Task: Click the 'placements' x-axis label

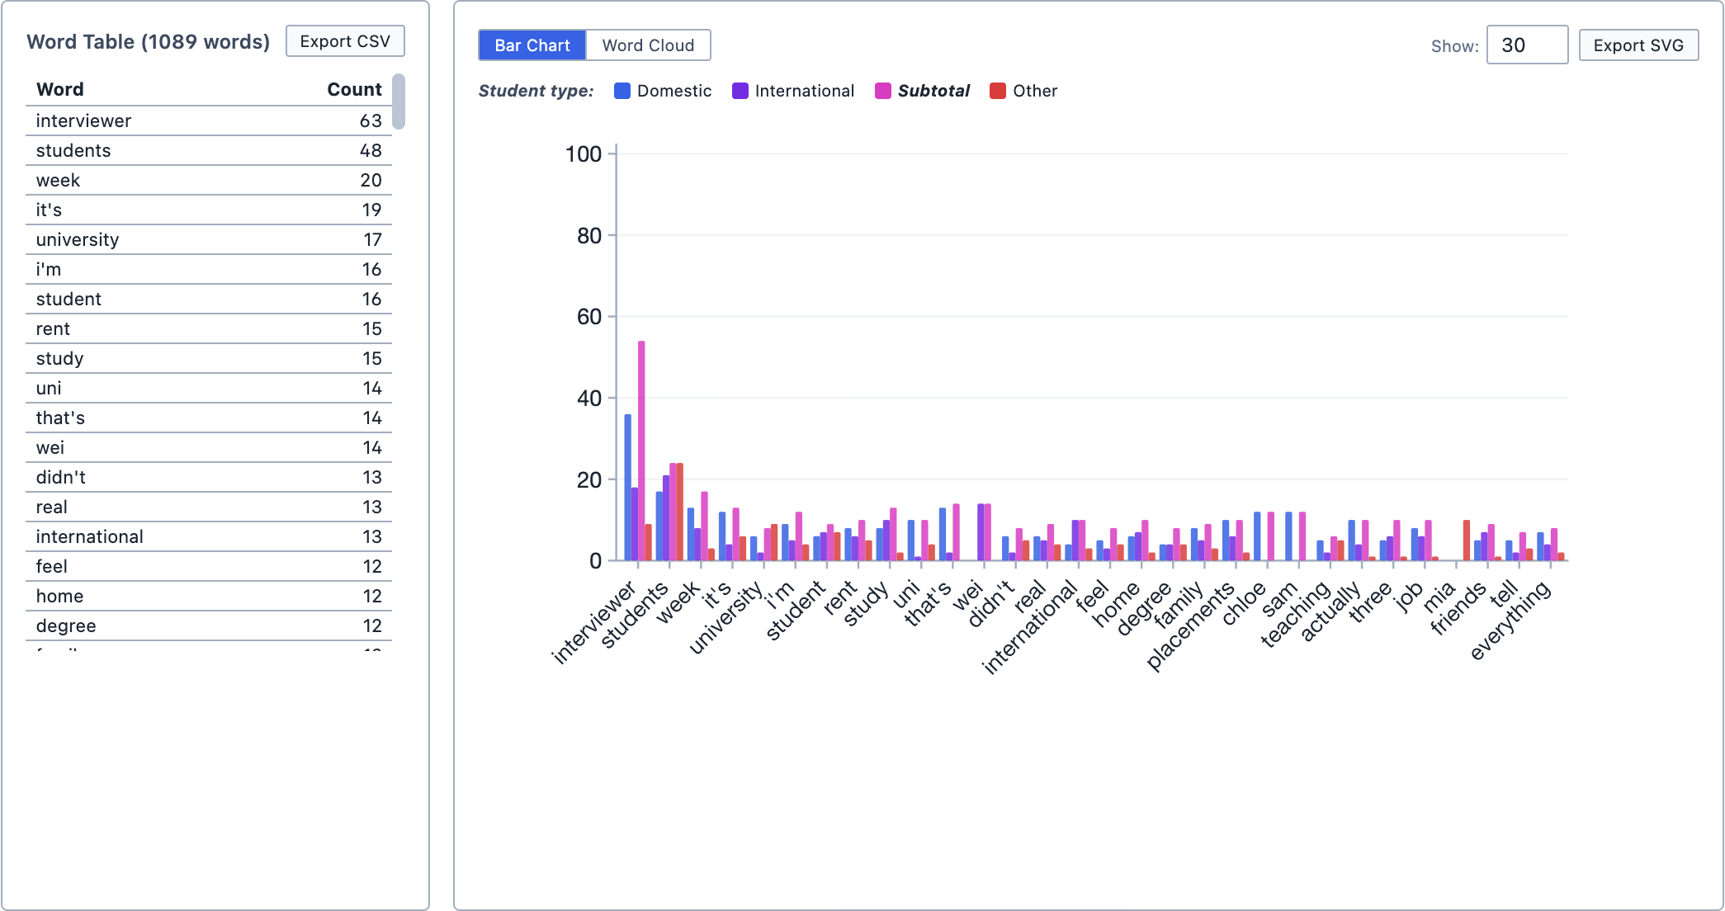Action: coord(1192,625)
